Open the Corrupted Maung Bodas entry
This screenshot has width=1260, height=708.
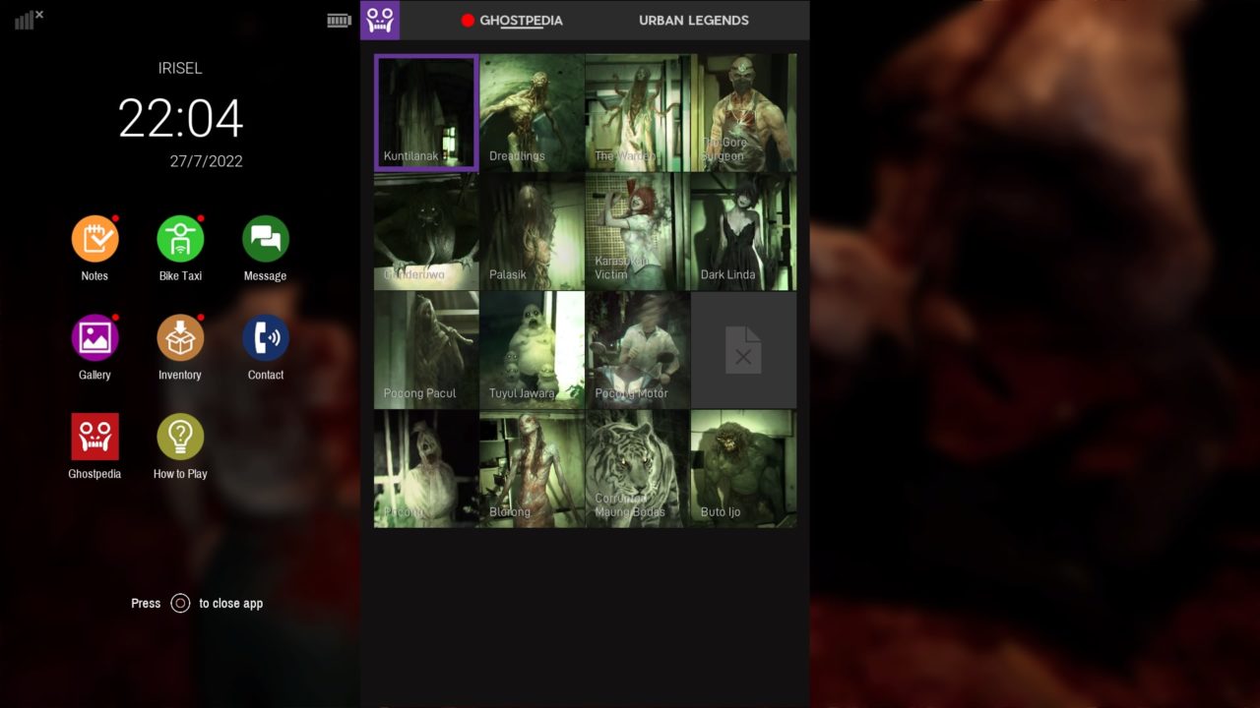638,469
